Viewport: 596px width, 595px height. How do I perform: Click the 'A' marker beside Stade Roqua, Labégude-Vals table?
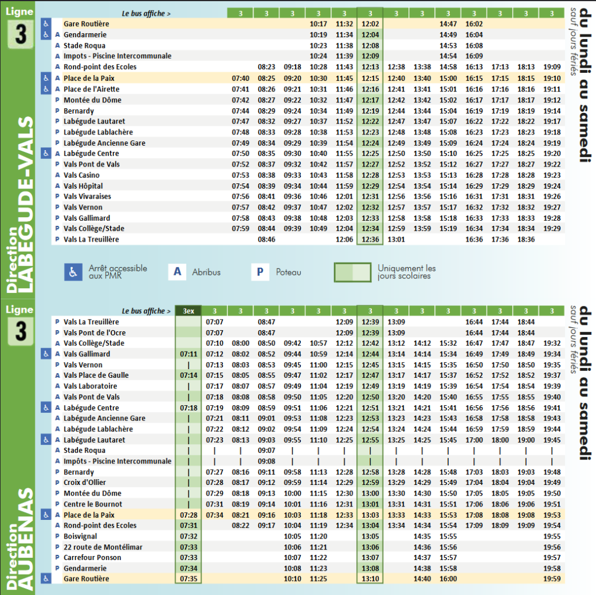pyautogui.click(x=58, y=45)
